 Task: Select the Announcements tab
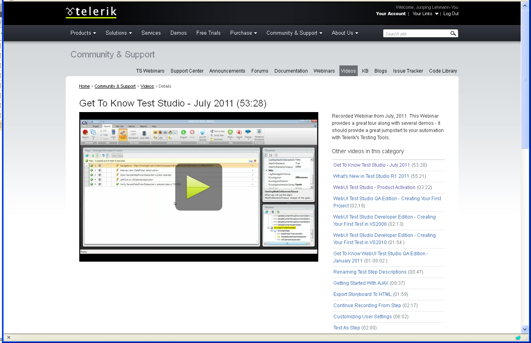(227, 71)
